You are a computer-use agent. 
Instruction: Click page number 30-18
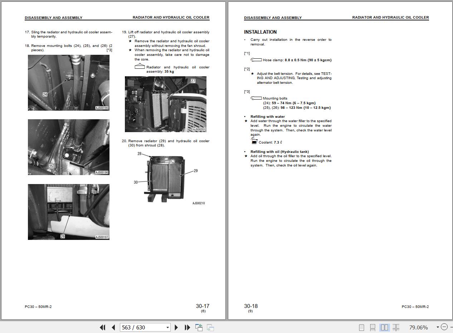[251, 306]
